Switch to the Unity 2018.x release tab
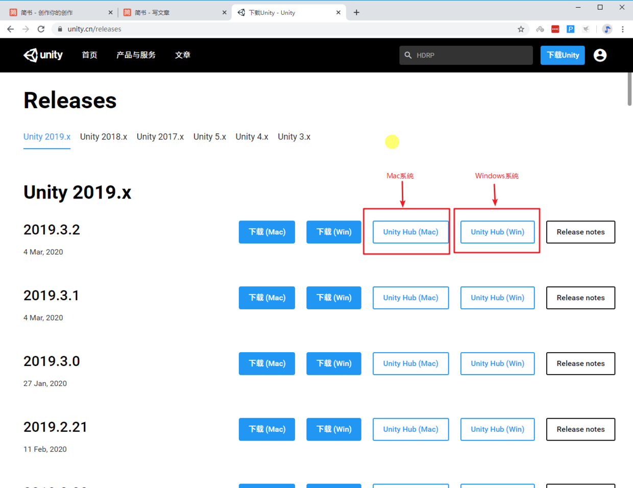The width and height of the screenshot is (633, 488). pos(104,137)
